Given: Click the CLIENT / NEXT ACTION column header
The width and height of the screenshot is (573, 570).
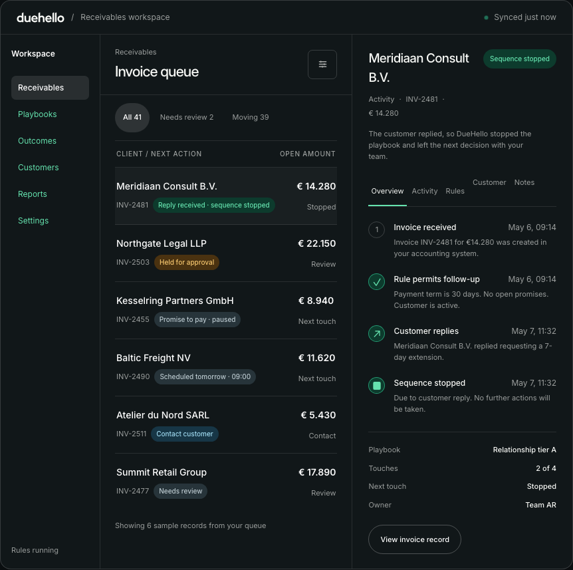Looking at the screenshot, I should click(159, 154).
